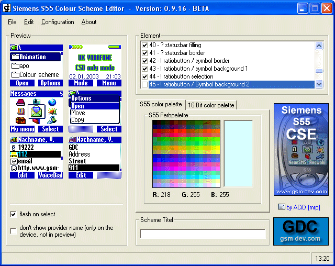
Task: Click the apo folder icon in preview
Action: tap(15, 65)
